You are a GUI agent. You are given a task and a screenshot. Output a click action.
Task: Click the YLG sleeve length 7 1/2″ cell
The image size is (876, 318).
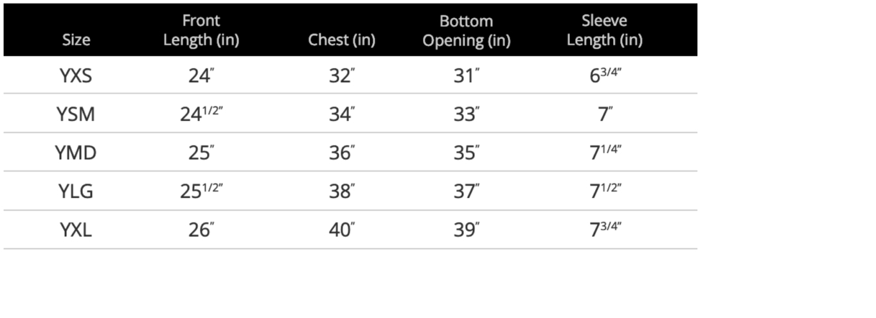point(605,191)
